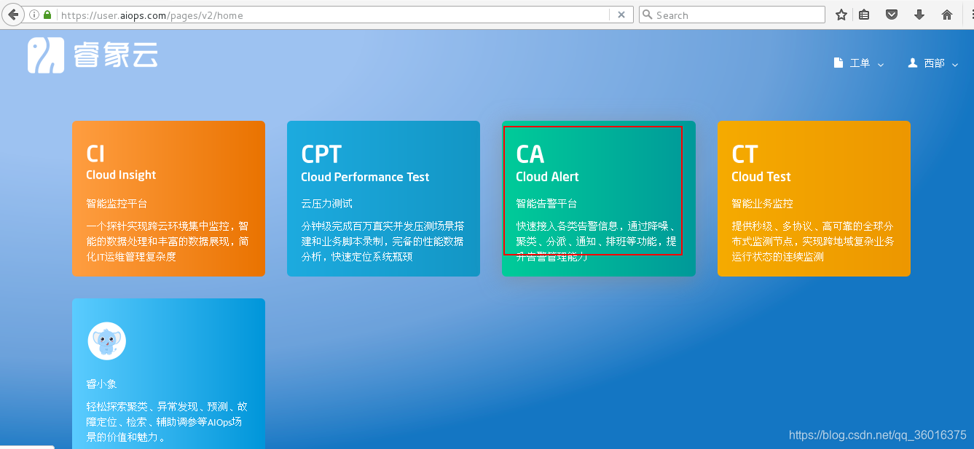Click the 睿象云 elephant logo
Screen dimensions: 974x449
coord(46,55)
